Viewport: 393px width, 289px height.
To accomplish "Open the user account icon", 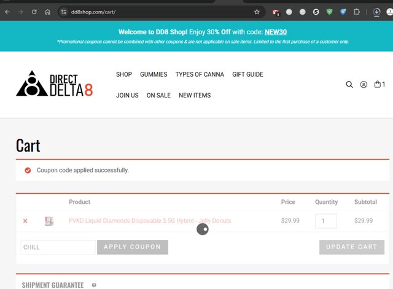I will click(x=364, y=85).
